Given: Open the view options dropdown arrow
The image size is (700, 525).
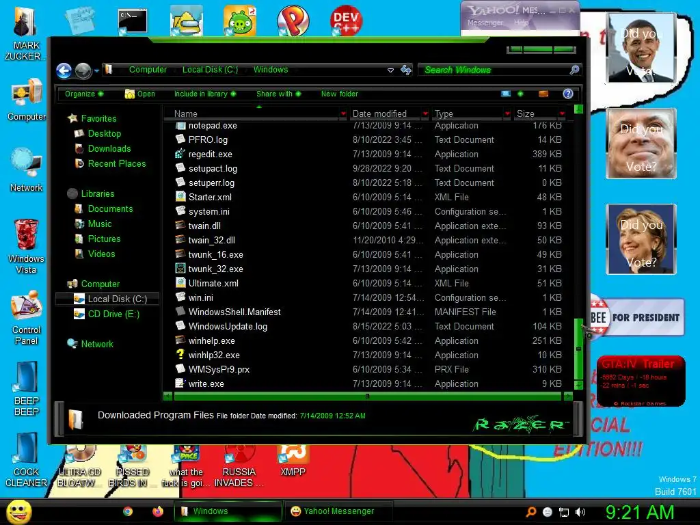Looking at the screenshot, I should click(520, 94).
